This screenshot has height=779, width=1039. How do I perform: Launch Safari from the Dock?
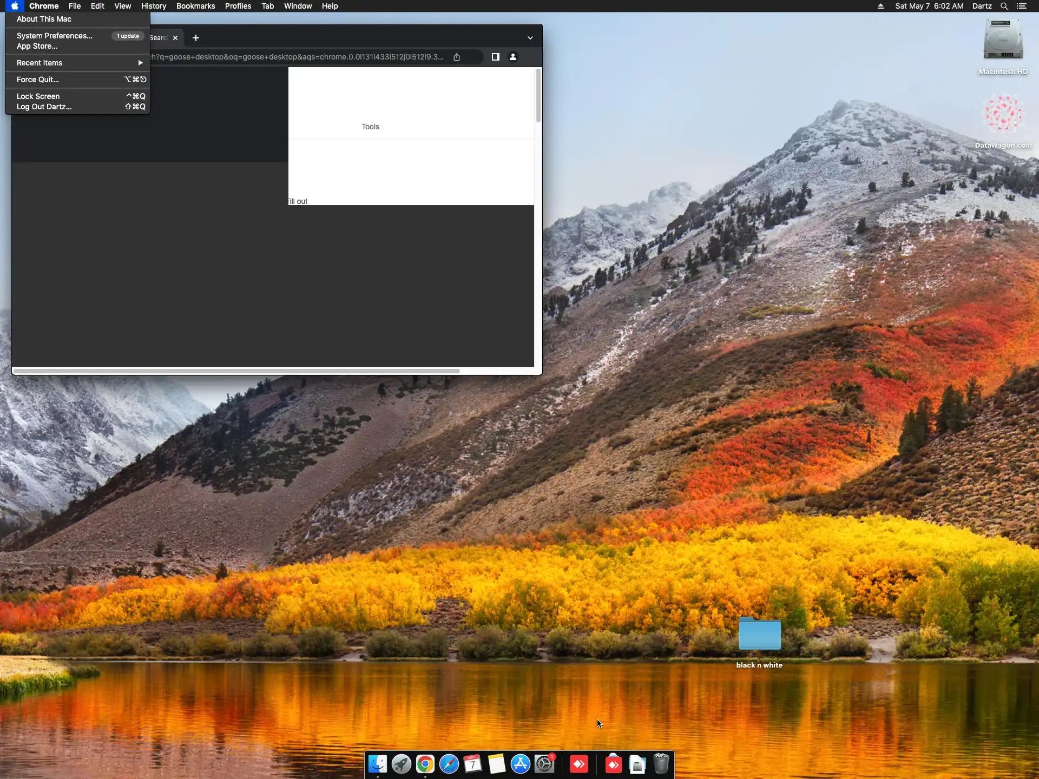tap(449, 764)
